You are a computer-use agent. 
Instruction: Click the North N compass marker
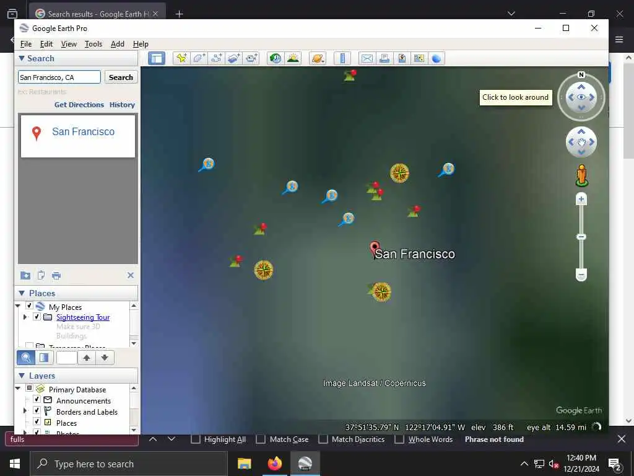click(581, 75)
